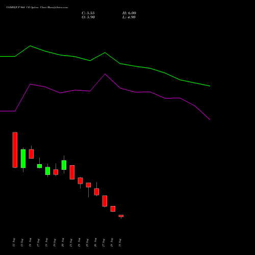Click the "26 Aug" date label
The image size is (255, 255).
point(95,242)
